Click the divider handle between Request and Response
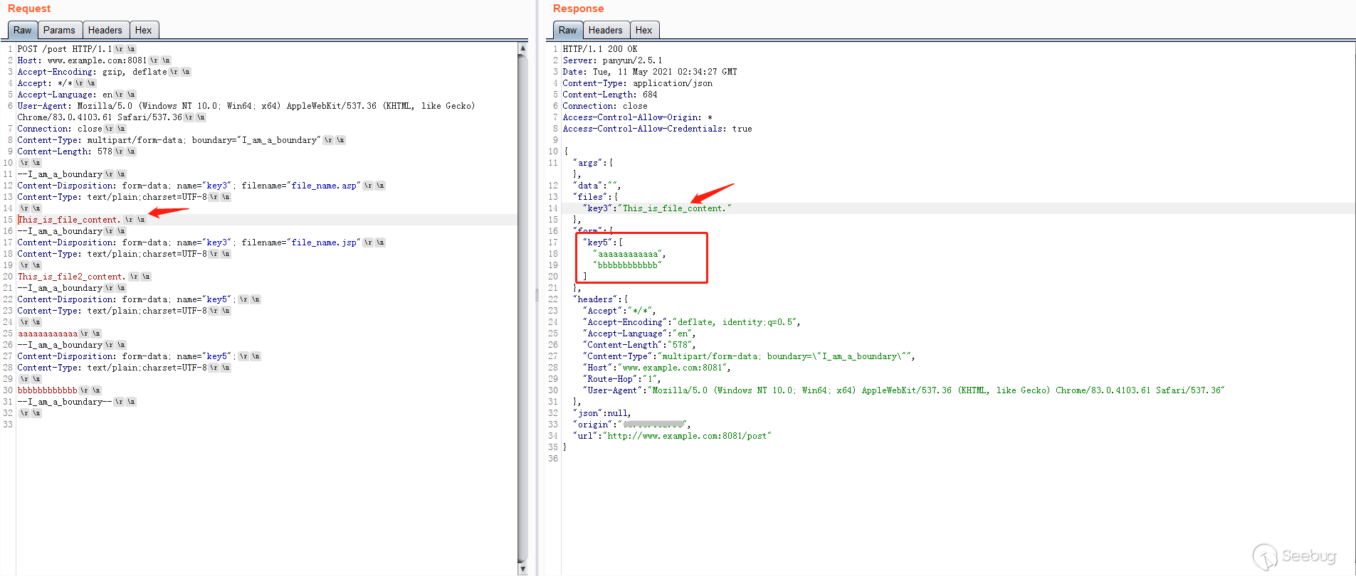This screenshot has height=576, width=1356. coord(537,295)
